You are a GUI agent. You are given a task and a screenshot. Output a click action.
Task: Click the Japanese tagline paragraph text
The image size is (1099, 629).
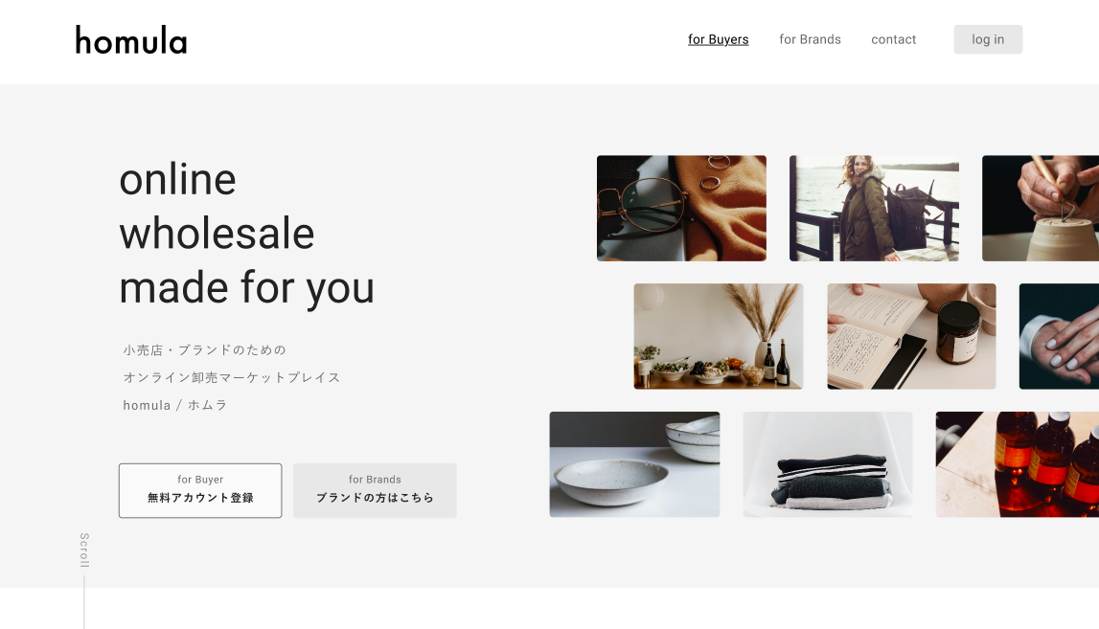(231, 377)
